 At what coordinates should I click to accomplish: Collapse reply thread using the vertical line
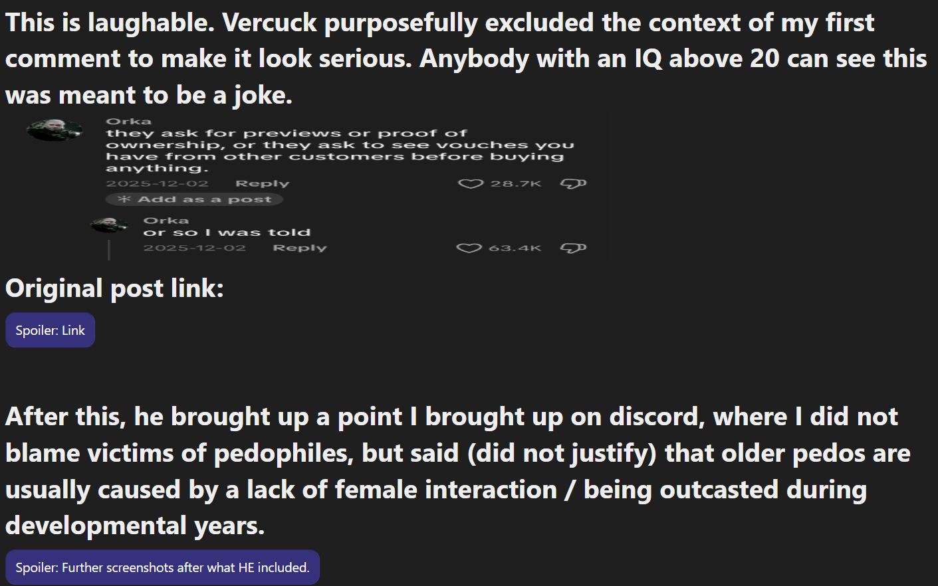pyautogui.click(x=109, y=250)
